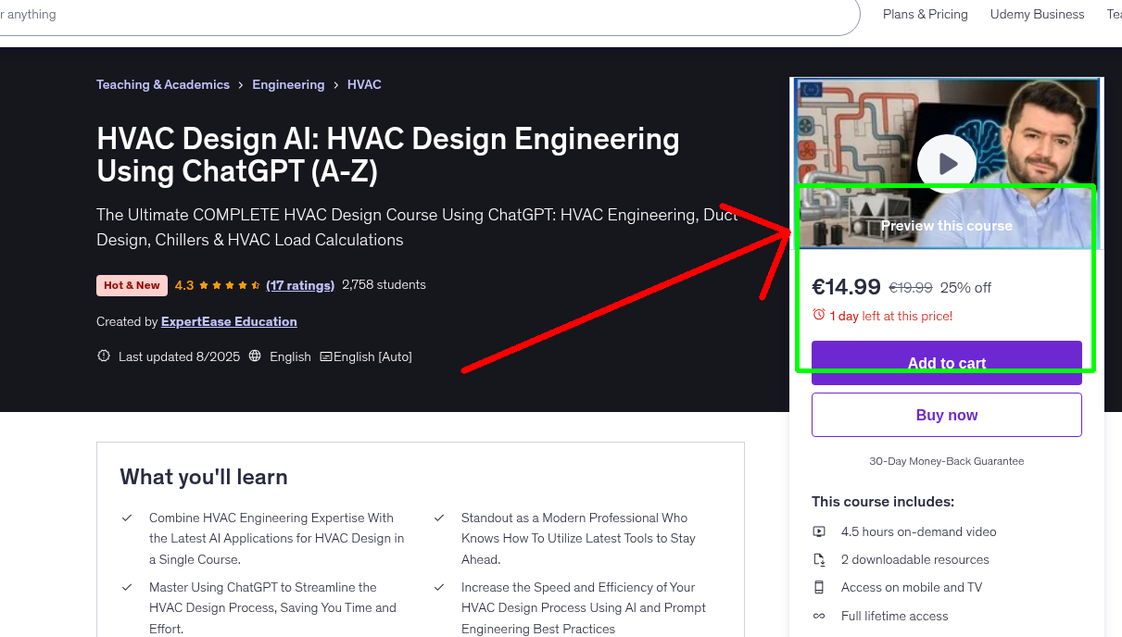Open the ExpertEase Education instructor profile
This screenshot has height=637, width=1122.
point(228,321)
